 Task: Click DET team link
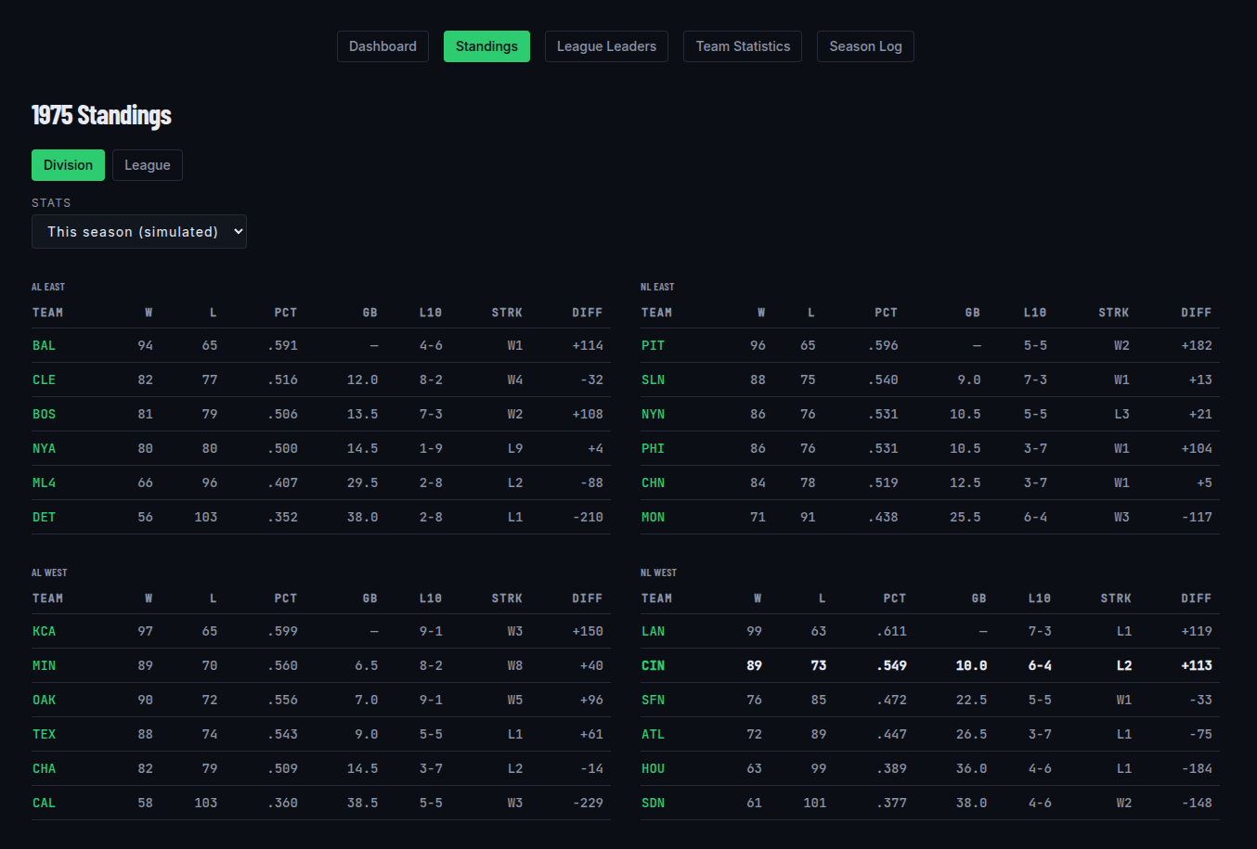pyautogui.click(x=44, y=517)
